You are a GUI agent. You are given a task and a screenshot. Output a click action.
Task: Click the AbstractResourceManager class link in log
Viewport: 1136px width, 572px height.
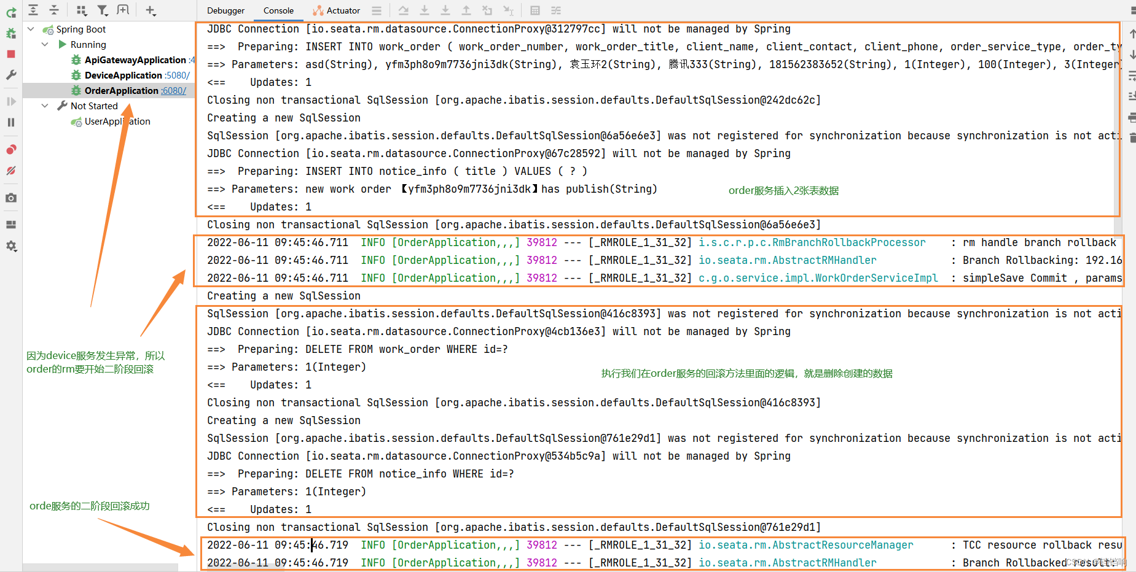805,545
